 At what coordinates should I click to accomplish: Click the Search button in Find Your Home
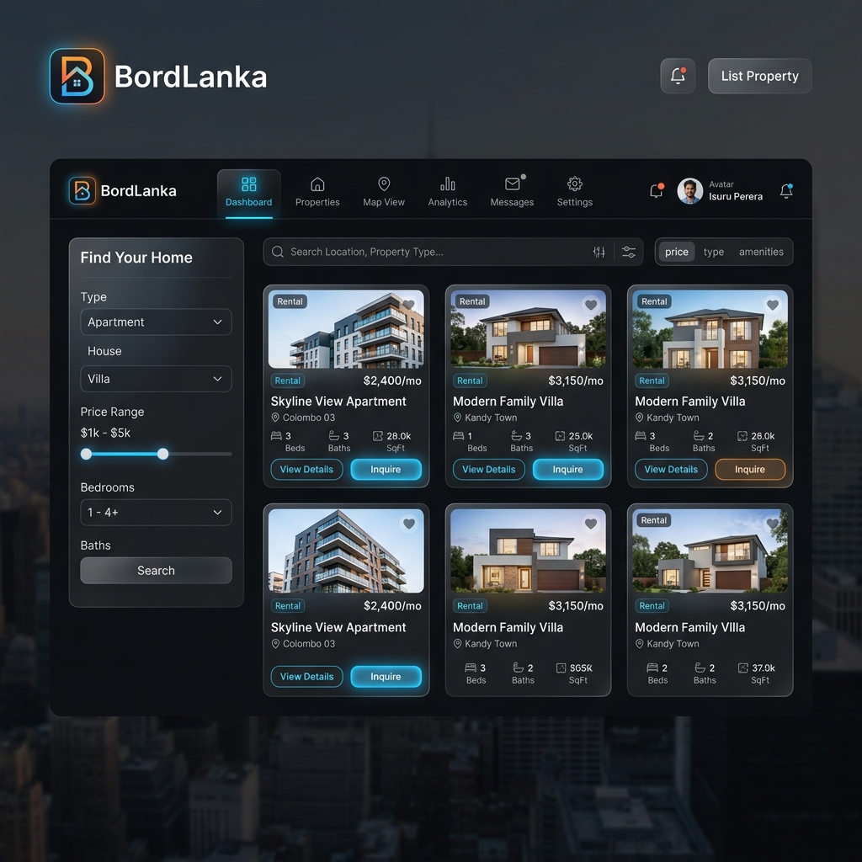pos(156,571)
